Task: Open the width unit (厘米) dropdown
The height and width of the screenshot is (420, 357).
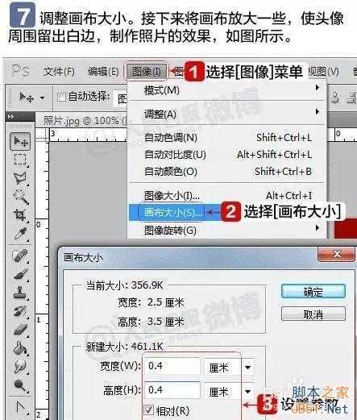Action: coord(247,367)
